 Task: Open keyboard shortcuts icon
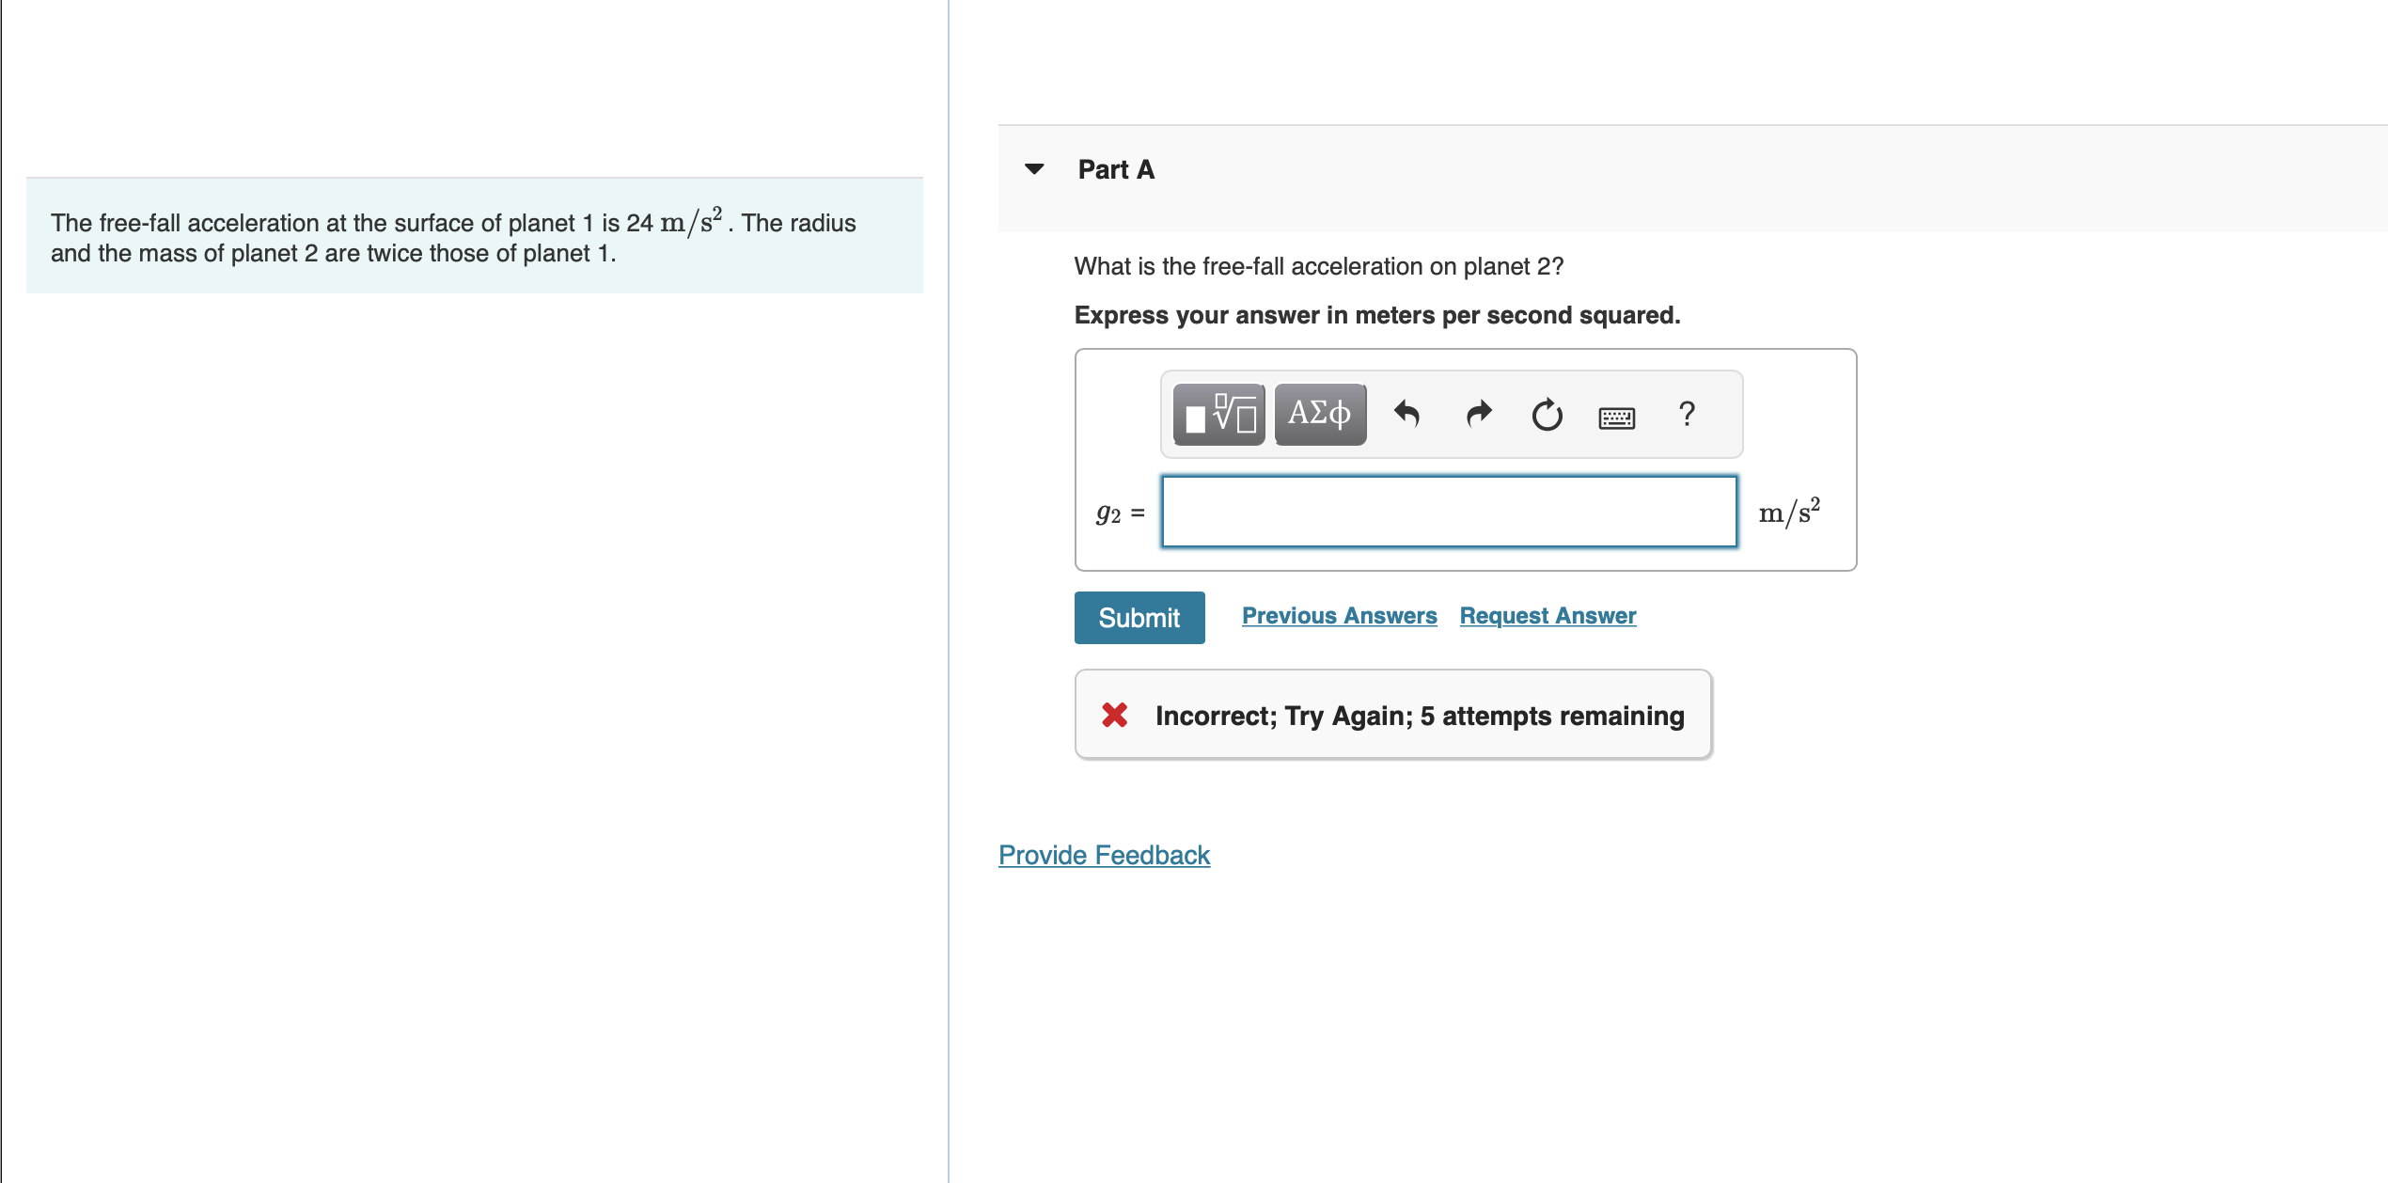[x=1616, y=417]
